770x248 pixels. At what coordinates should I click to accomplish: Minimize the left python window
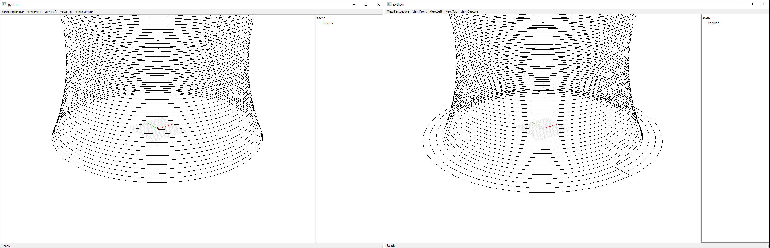(x=354, y=5)
